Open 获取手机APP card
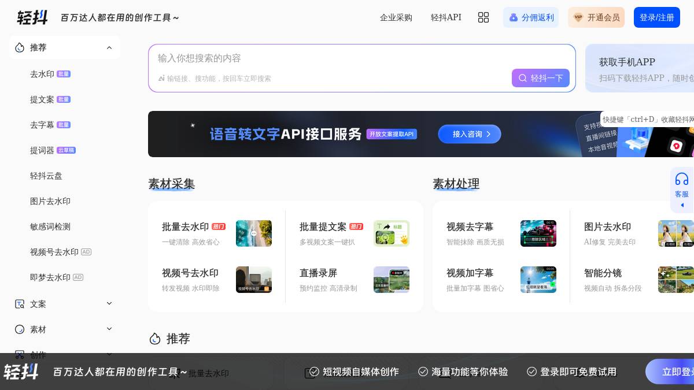The image size is (694, 390). [x=640, y=68]
